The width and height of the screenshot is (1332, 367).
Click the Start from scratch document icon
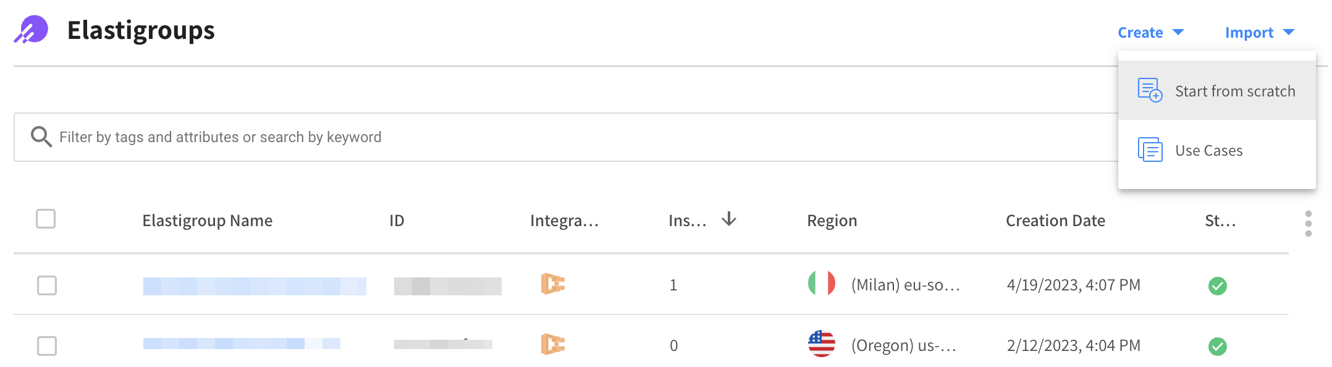(x=1150, y=90)
